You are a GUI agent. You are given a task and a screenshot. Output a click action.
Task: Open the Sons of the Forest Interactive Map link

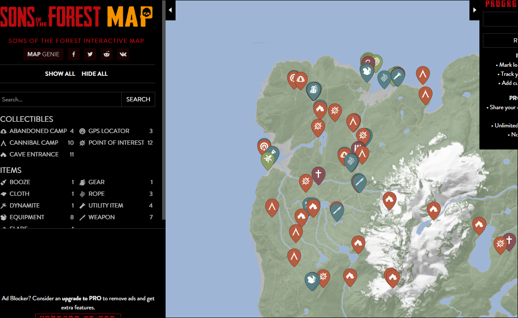click(x=76, y=41)
